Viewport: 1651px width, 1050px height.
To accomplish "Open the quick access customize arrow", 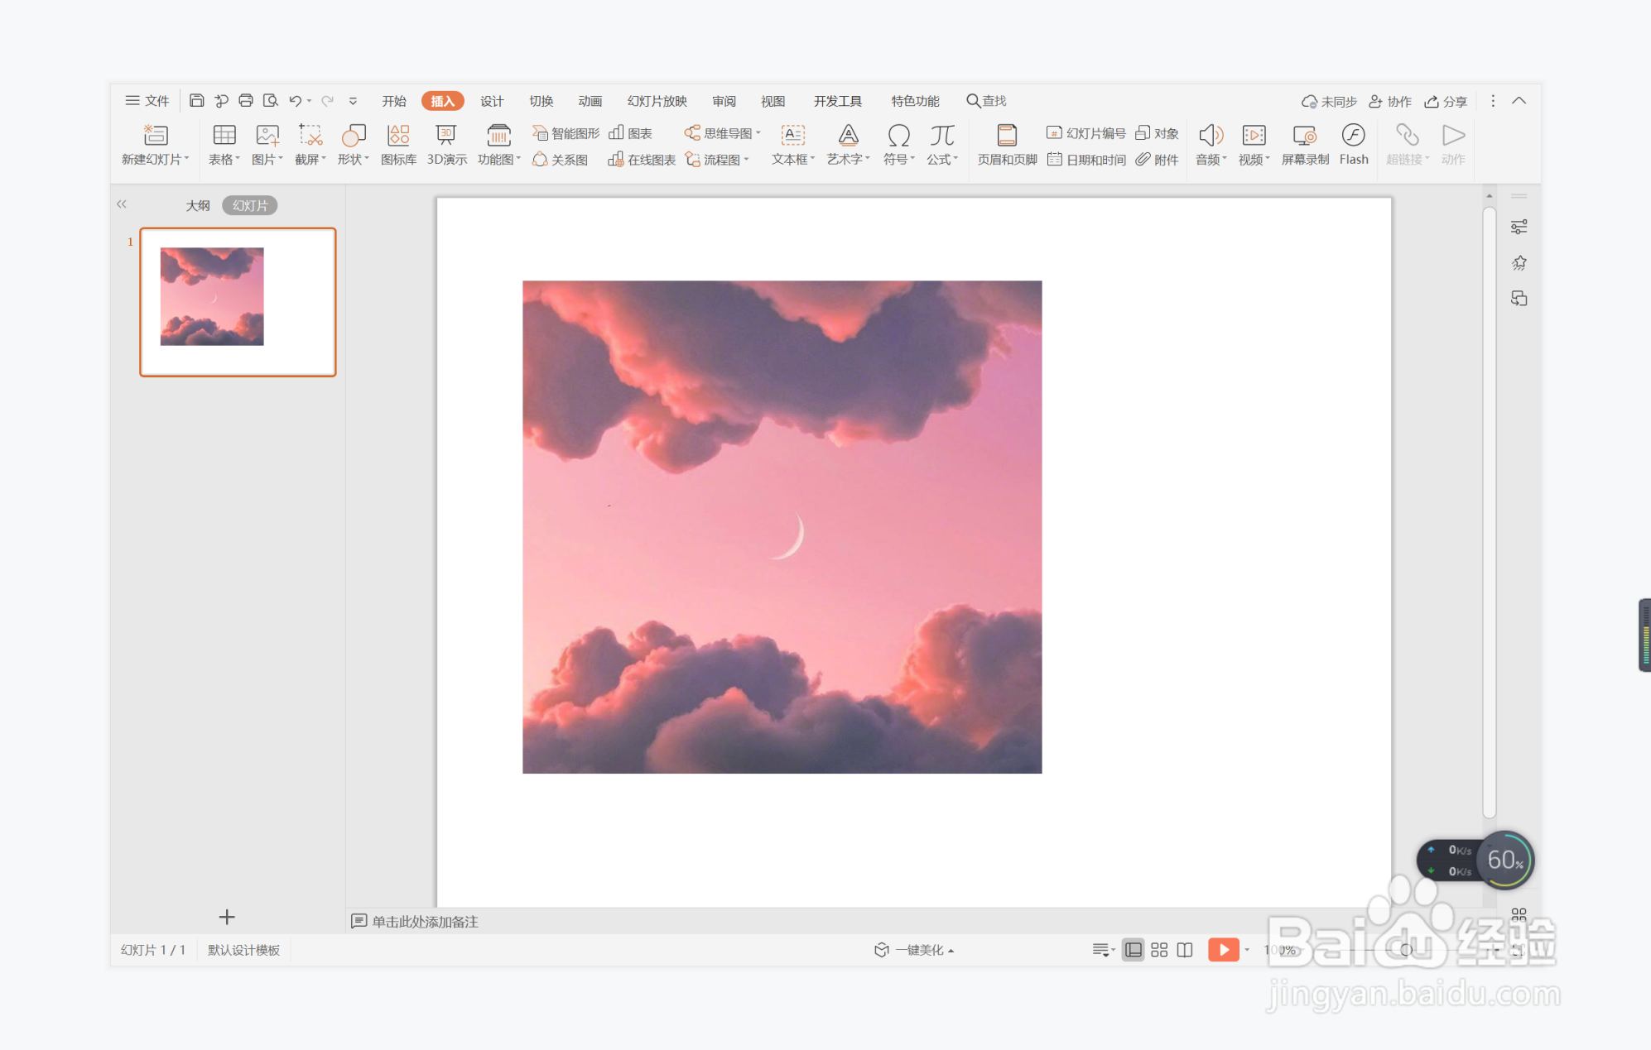I will [x=353, y=101].
